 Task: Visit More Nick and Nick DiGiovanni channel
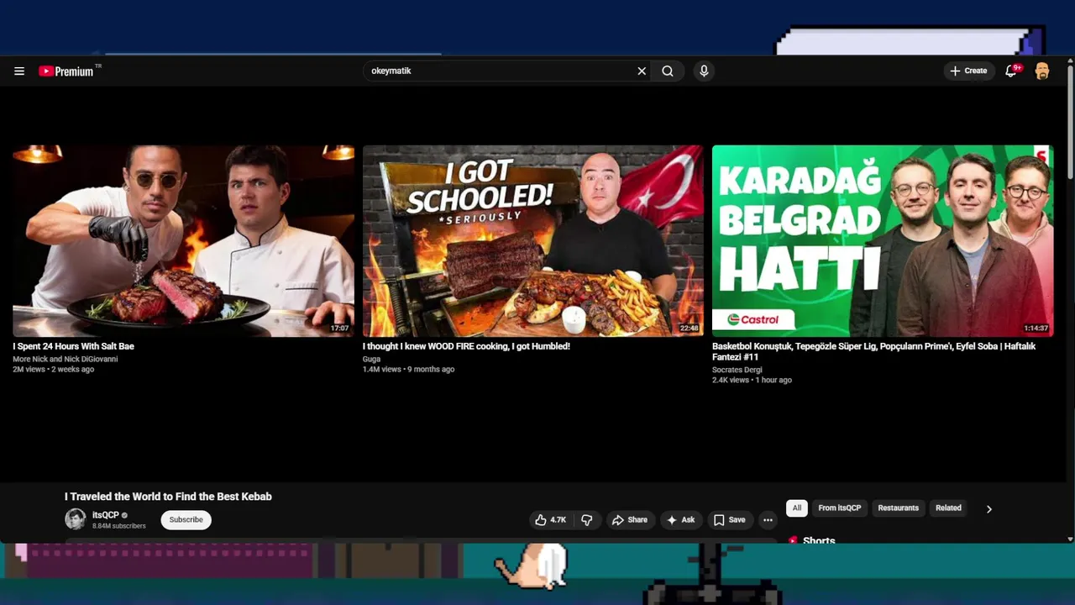(65, 359)
